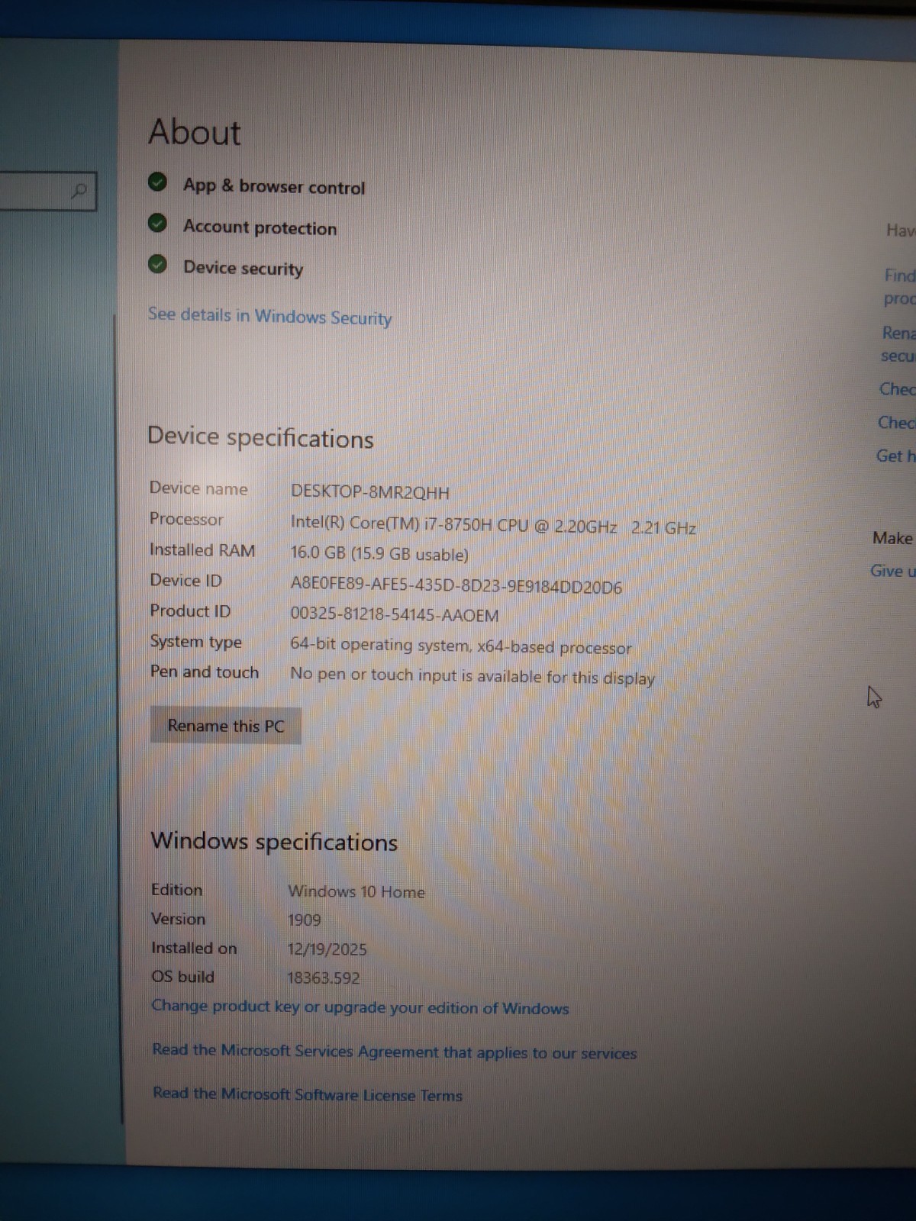Screen dimensions: 916x1221
Task: Click the Installed RAM label
Action: click(x=202, y=550)
